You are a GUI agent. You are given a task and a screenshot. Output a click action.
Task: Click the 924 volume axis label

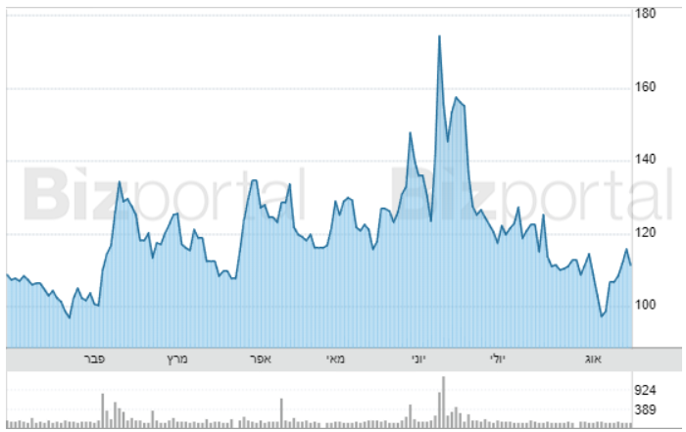coord(646,391)
